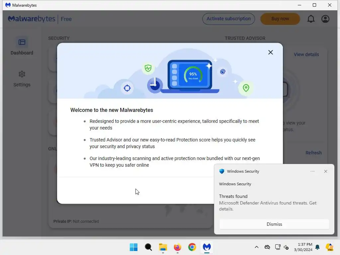340x255 pixels.
Task: Open the clock and date 1:37 PM
Action: [x=303, y=247]
